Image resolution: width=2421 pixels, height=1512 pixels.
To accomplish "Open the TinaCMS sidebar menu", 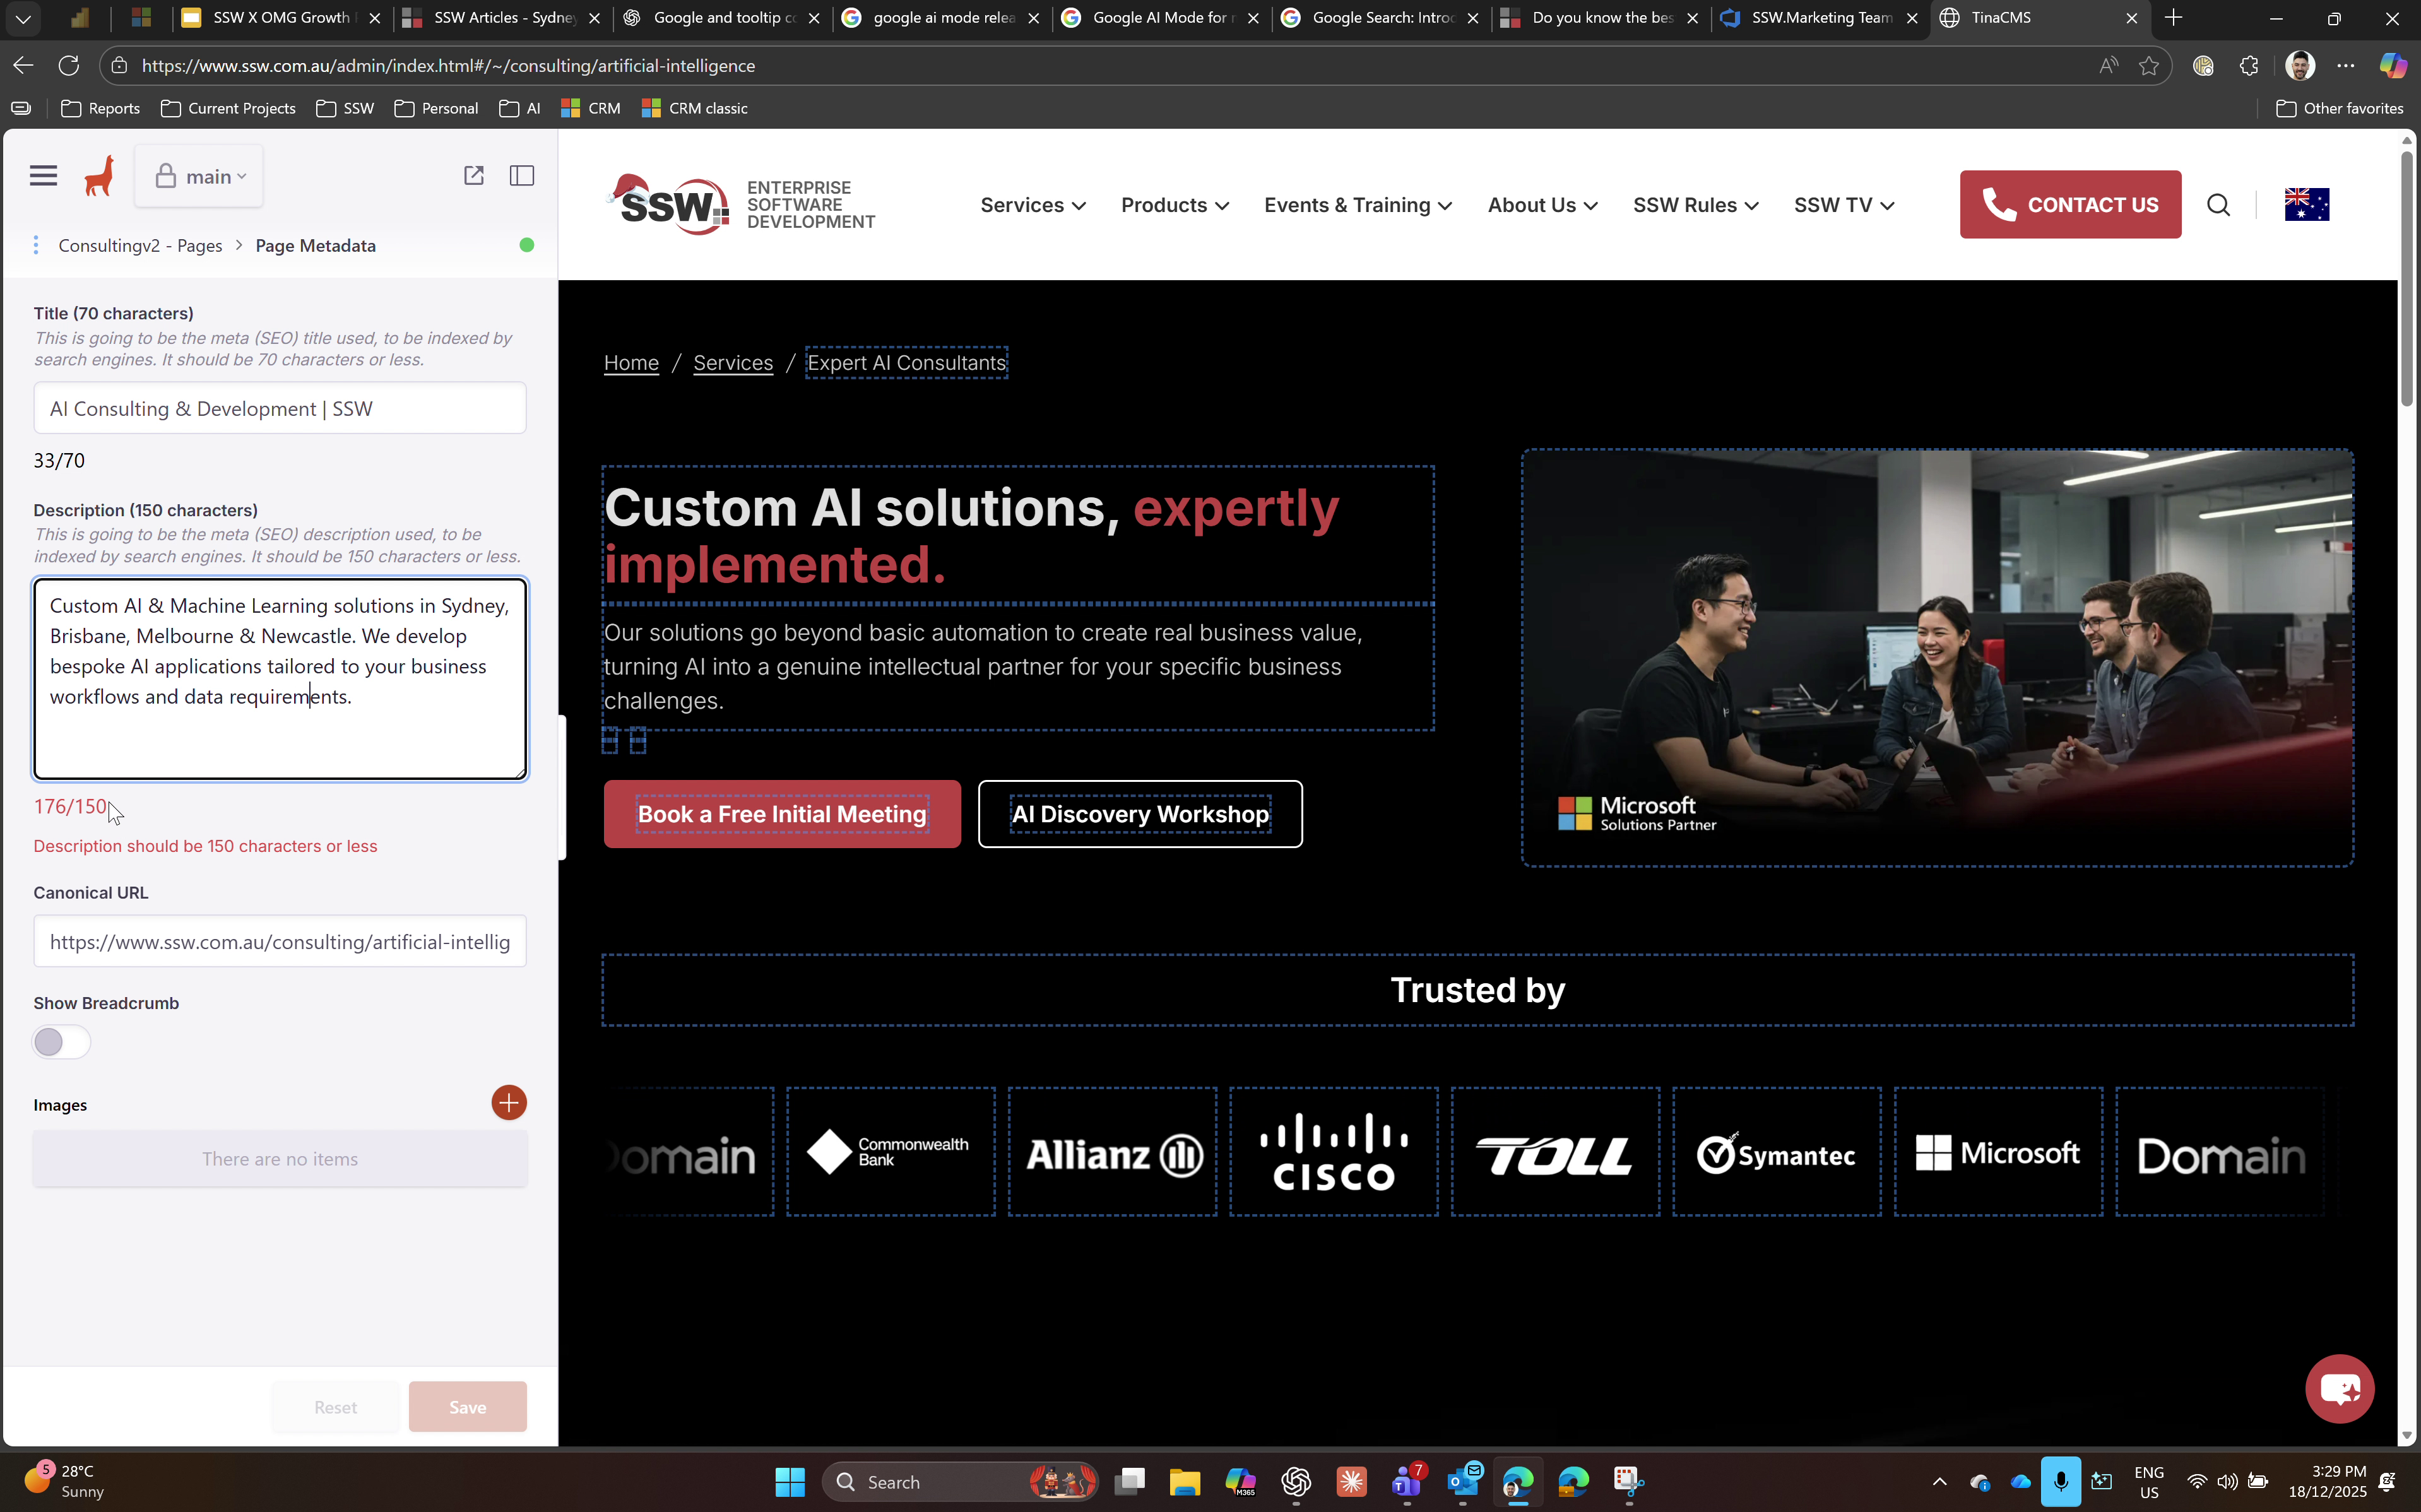I will pos(43,175).
